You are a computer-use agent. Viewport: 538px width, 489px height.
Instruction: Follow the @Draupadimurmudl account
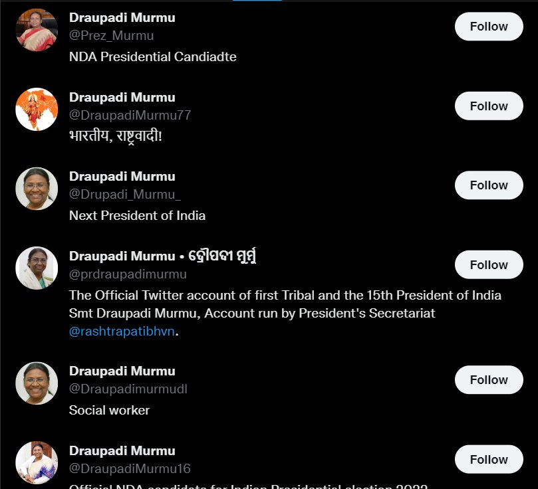coord(489,379)
